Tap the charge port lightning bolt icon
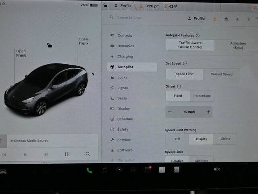The width and height of the screenshot is (258, 194). [93, 74]
